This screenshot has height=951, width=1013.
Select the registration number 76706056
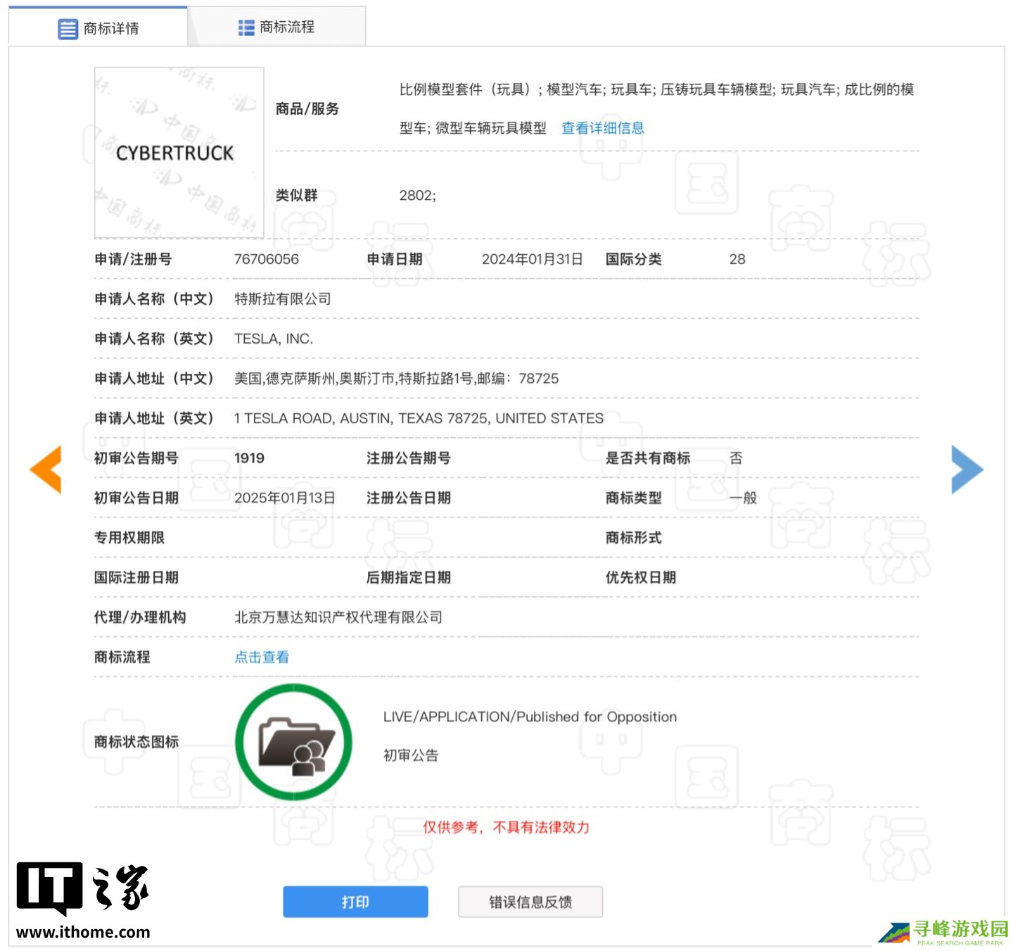tap(267, 259)
